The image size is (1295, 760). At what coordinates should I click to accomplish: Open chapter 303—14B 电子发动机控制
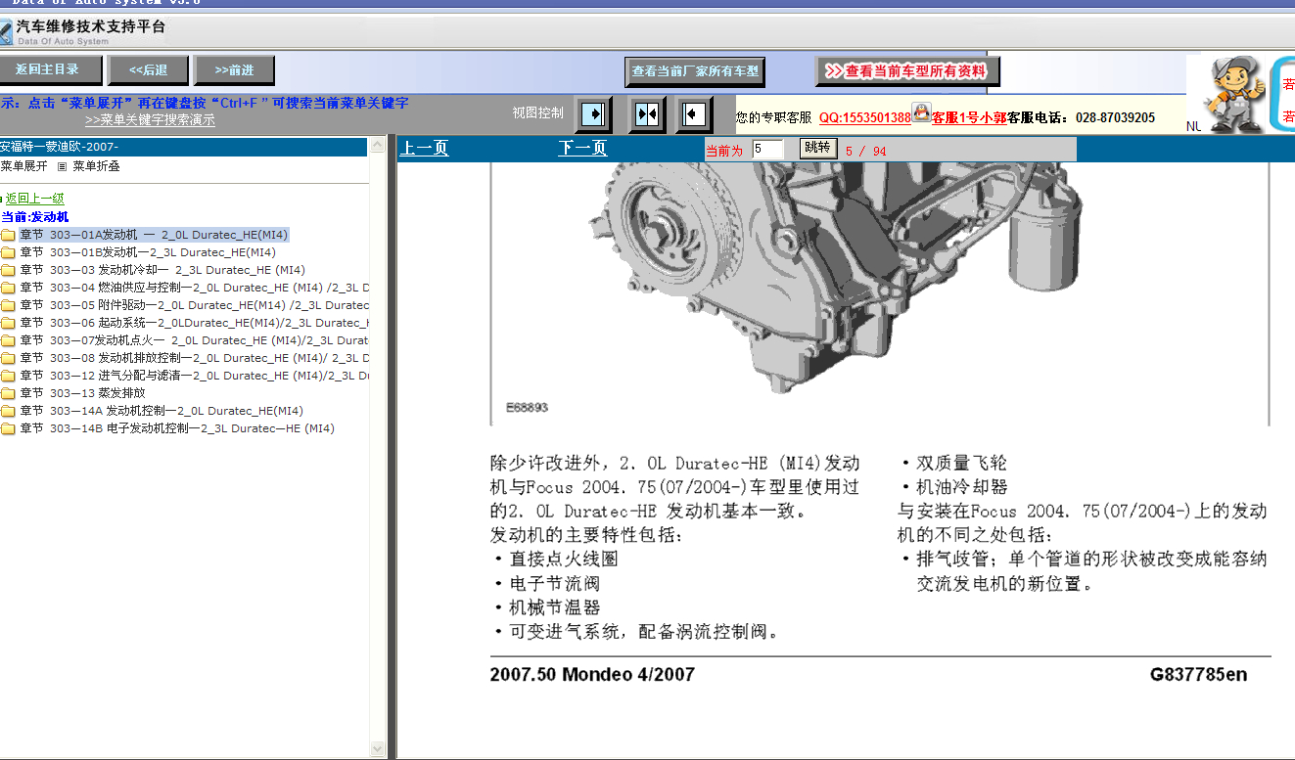177,428
